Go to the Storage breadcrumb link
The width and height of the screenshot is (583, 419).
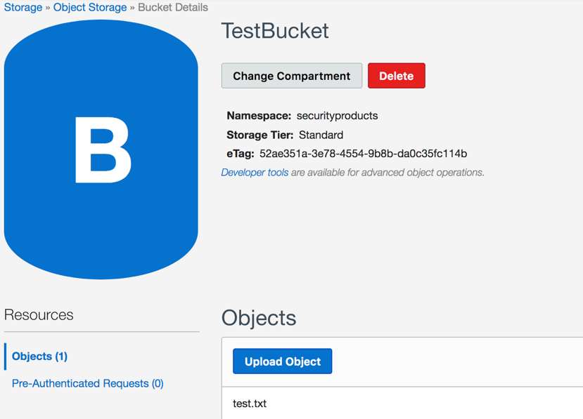23,8
